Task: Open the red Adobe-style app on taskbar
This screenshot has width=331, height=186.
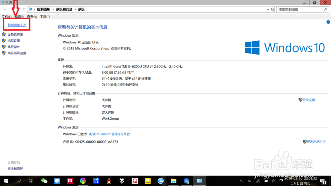Action: point(135,181)
